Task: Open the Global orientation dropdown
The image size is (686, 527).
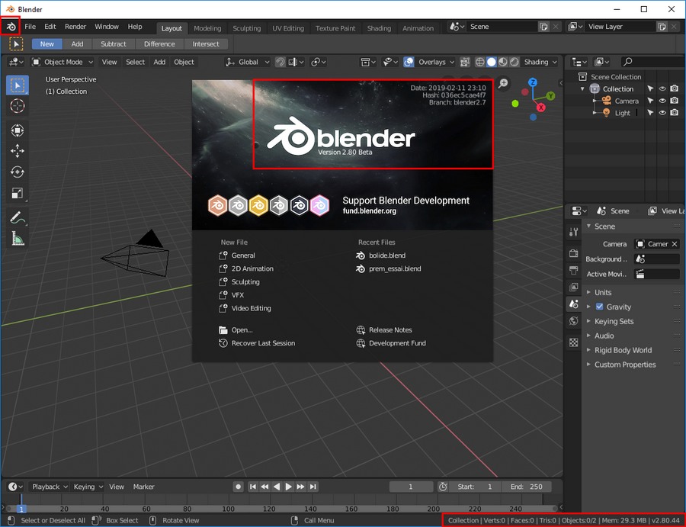Action: [x=248, y=62]
